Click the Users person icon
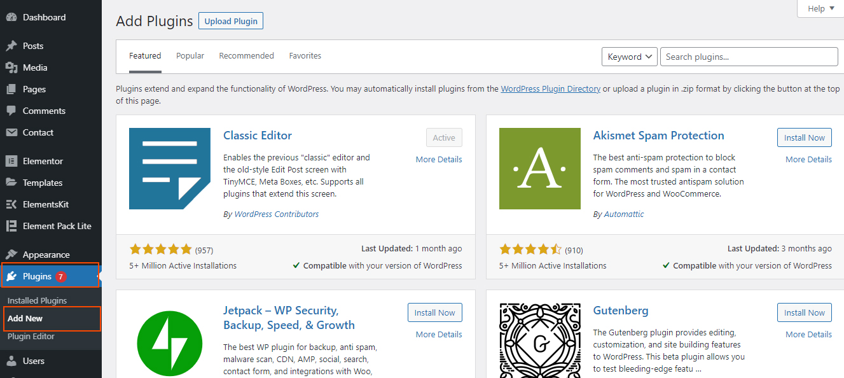The height and width of the screenshot is (378, 844). pos(11,361)
